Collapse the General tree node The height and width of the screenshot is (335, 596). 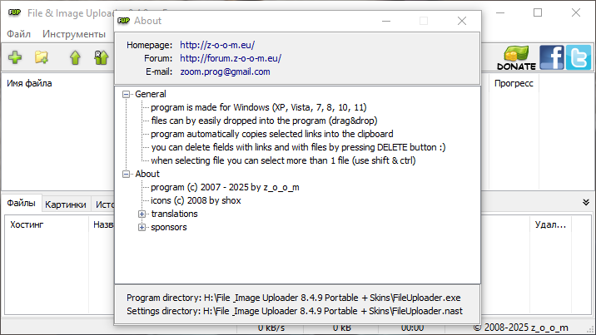tap(127, 94)
